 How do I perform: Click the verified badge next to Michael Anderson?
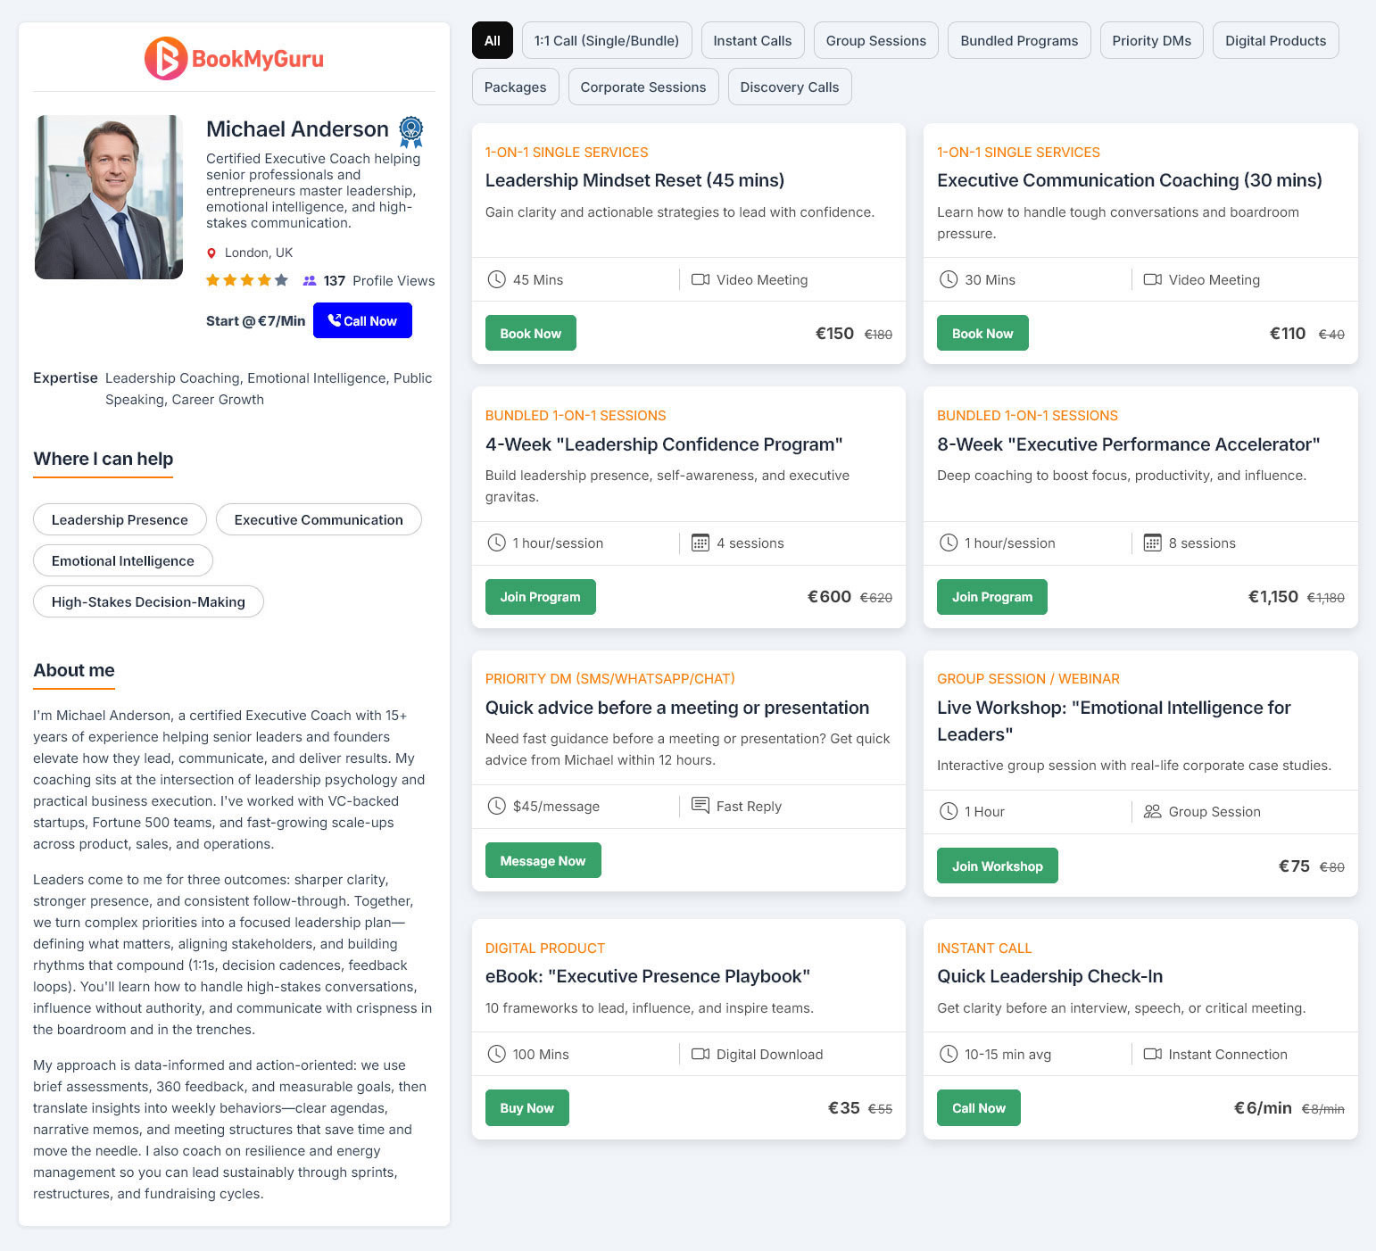410,131
